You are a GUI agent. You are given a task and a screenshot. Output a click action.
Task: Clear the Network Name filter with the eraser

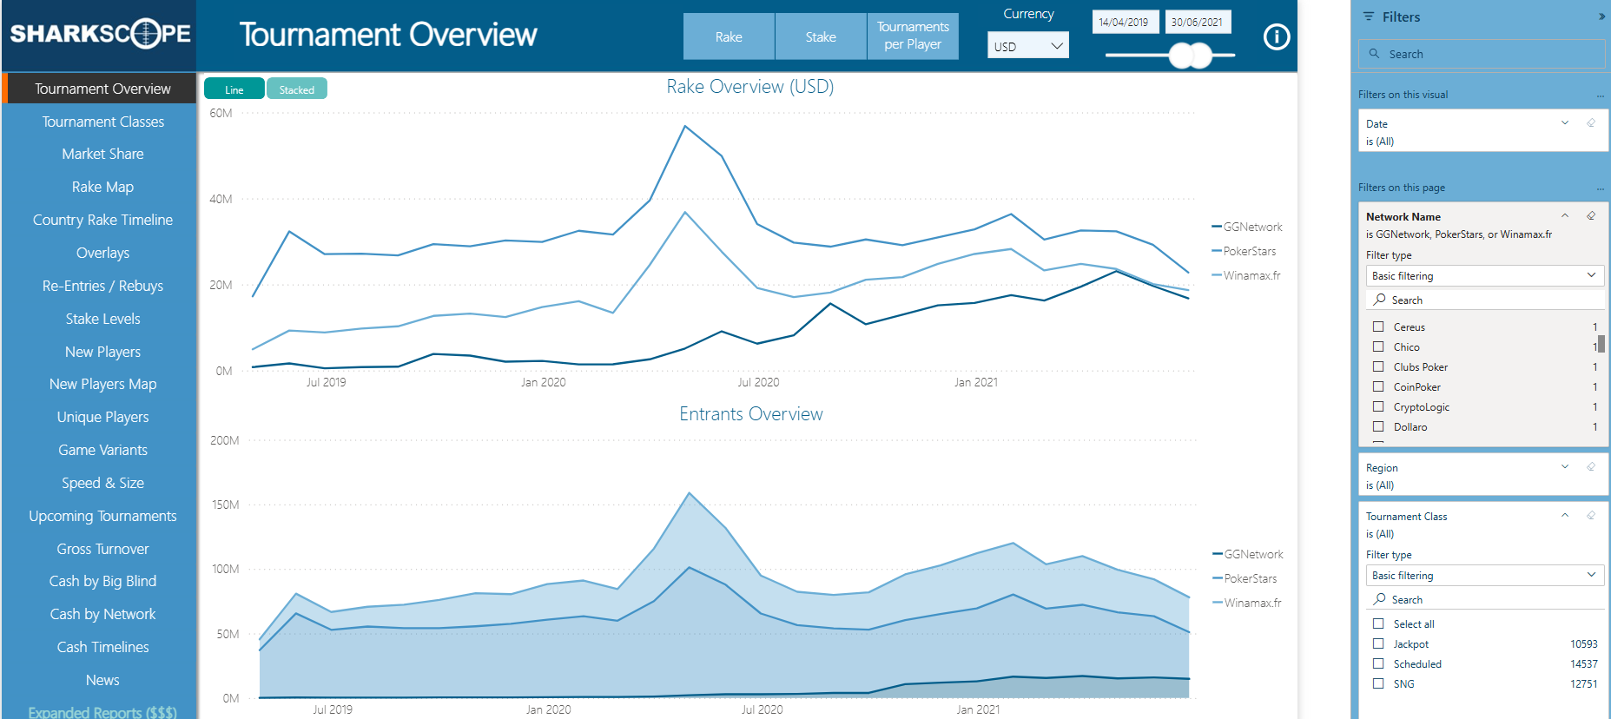[1590, 216]
